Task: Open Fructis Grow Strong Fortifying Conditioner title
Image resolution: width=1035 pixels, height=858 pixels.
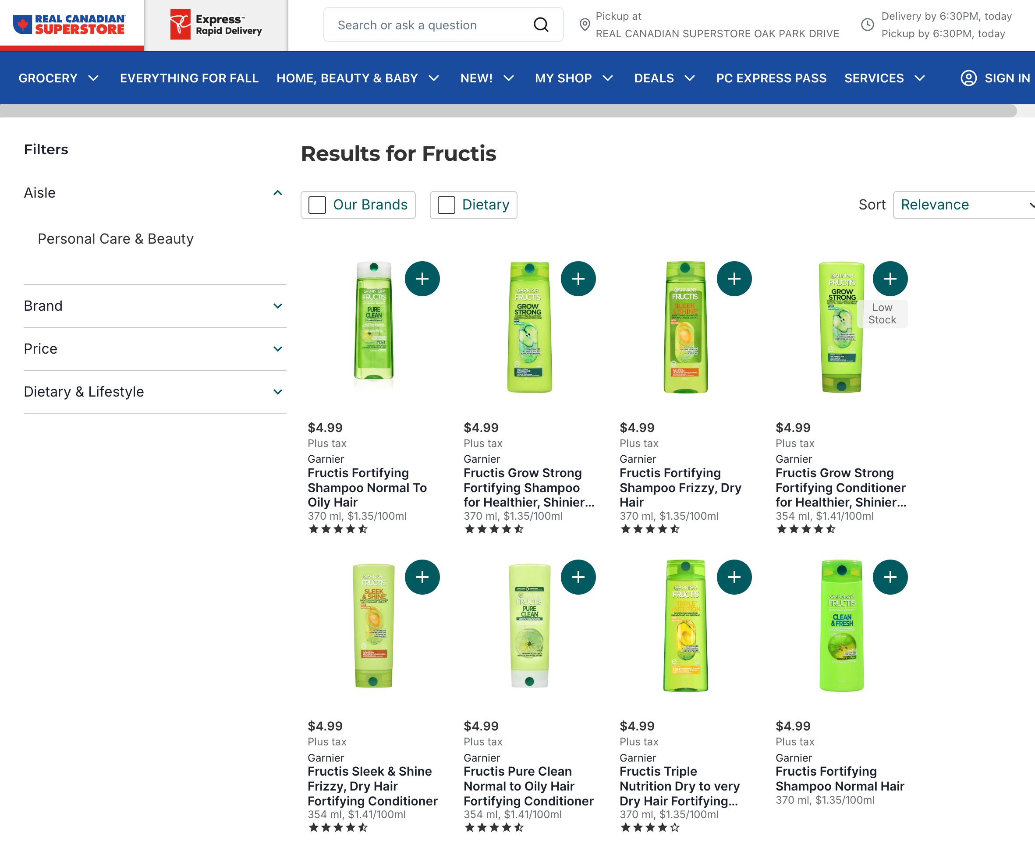Action: [841, 488]
